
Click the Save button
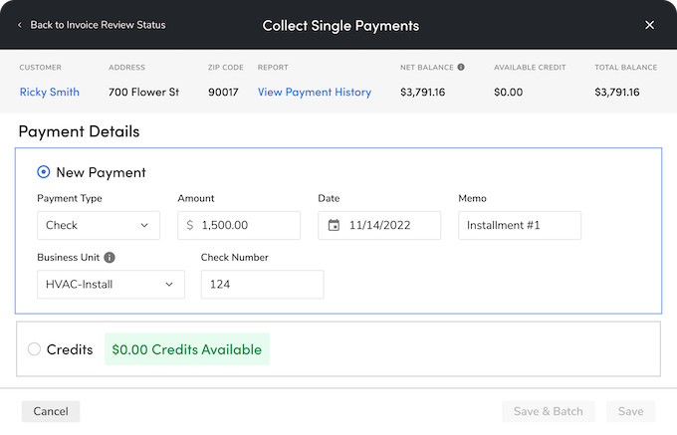(x=630, y=411)
